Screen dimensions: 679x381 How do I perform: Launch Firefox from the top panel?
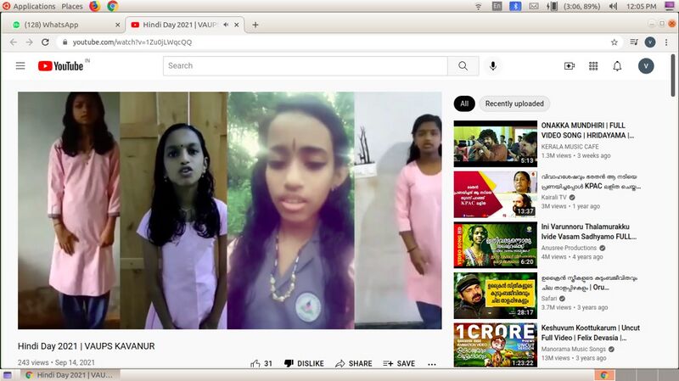pyautogui.click(x=95, y=6)
